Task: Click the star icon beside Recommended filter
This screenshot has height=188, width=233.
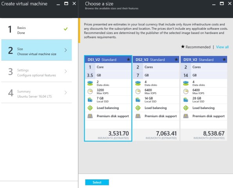Action: pos(183,47)
